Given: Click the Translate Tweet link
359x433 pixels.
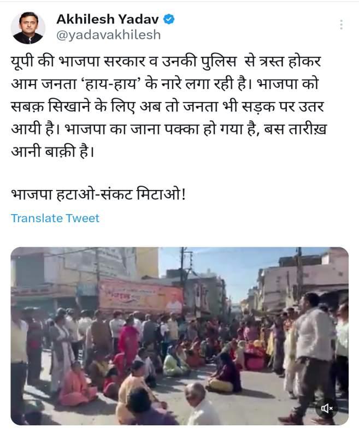Looking at the screenshot, I should [55, 218].
